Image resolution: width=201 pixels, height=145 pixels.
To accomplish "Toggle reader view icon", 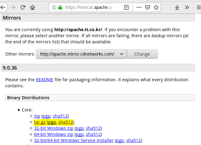I will [x=126, y=7].
